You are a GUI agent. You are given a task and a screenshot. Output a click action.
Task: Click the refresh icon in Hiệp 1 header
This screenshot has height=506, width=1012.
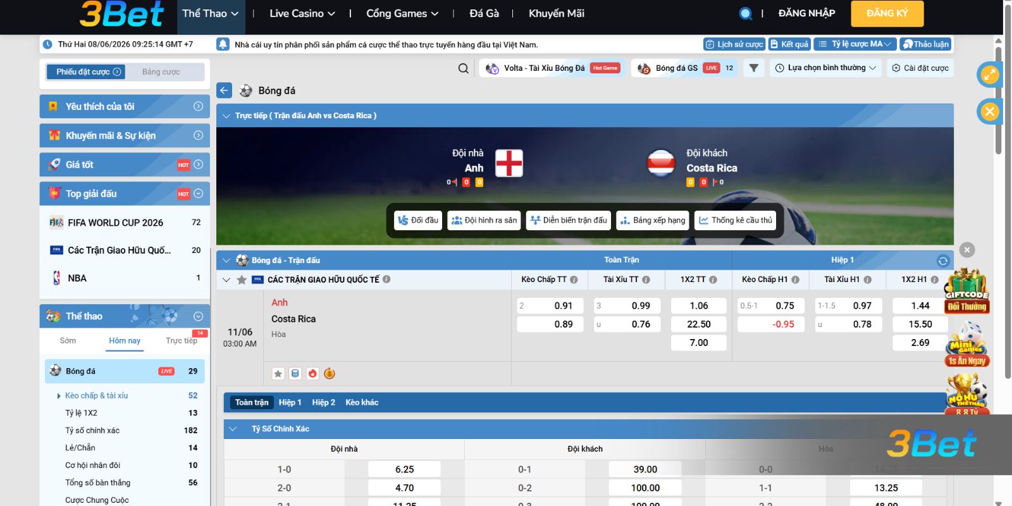tap(943, 261)
